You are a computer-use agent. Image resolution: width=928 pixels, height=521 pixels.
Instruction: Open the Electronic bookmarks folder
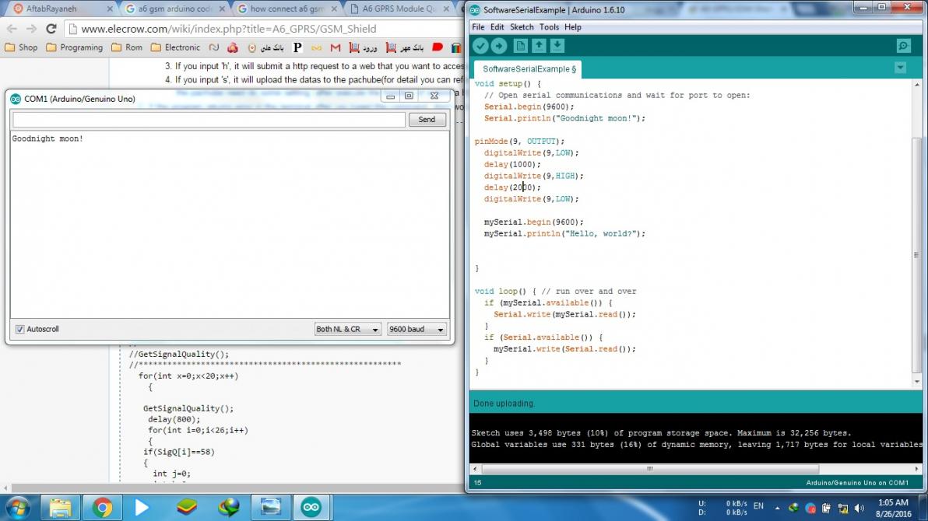(175, 47)
